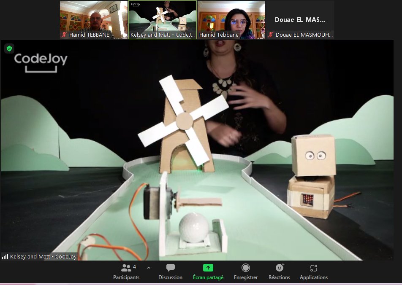The width and height of the screenshot is (402, 285).
Task: Open the Discussion chat icon
Action: tap(170, 268)
